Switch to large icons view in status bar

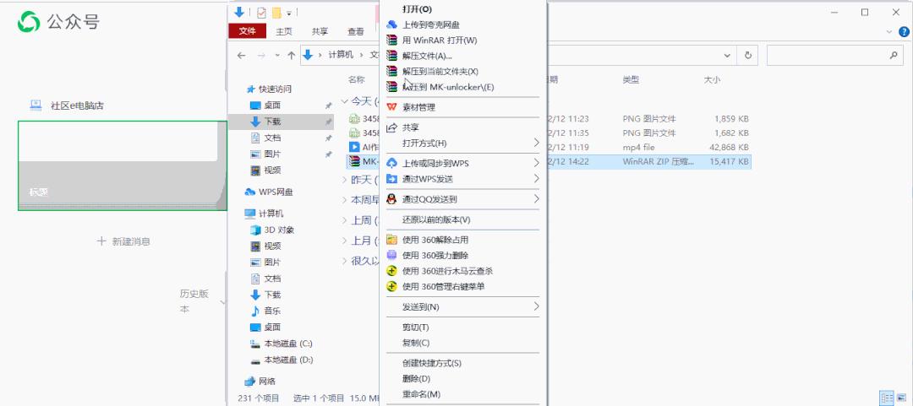901,398
